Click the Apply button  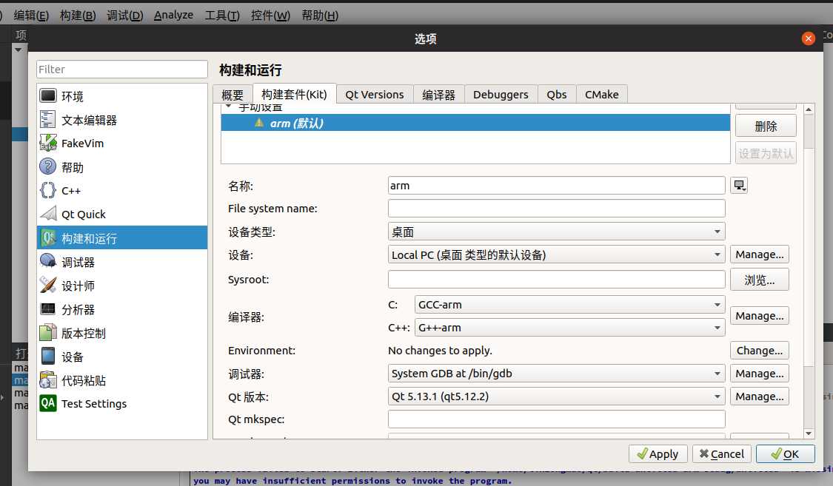click(x=658, y=453)
